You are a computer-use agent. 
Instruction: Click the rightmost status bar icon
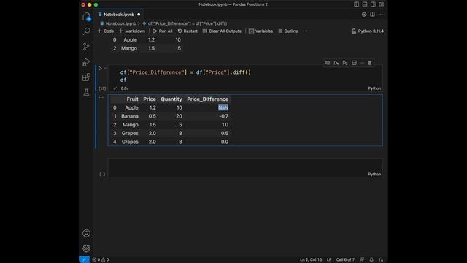pyautogui.click(x=381, y=260)
